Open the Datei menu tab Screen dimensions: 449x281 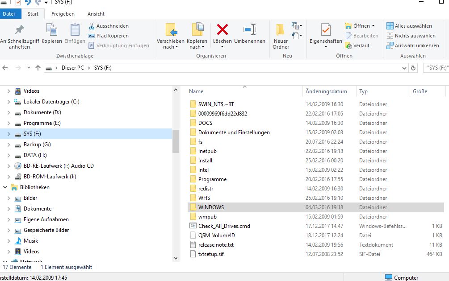9,14
